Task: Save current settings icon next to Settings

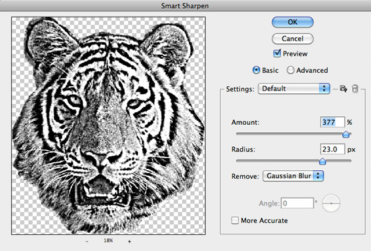Action: [x=344, y=89]
